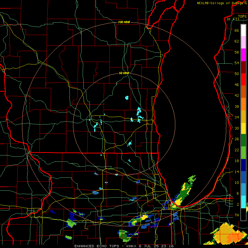The width and height of the screenshot is (248, 248).
Task: Select the black TH swatch in the color scale
Action: pos(243,214)
